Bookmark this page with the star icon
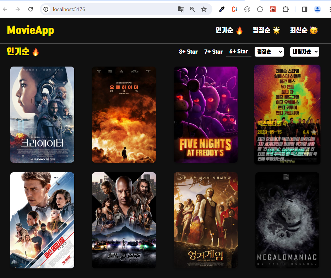Viewport: 331px width, 278px height. (204, 9)
